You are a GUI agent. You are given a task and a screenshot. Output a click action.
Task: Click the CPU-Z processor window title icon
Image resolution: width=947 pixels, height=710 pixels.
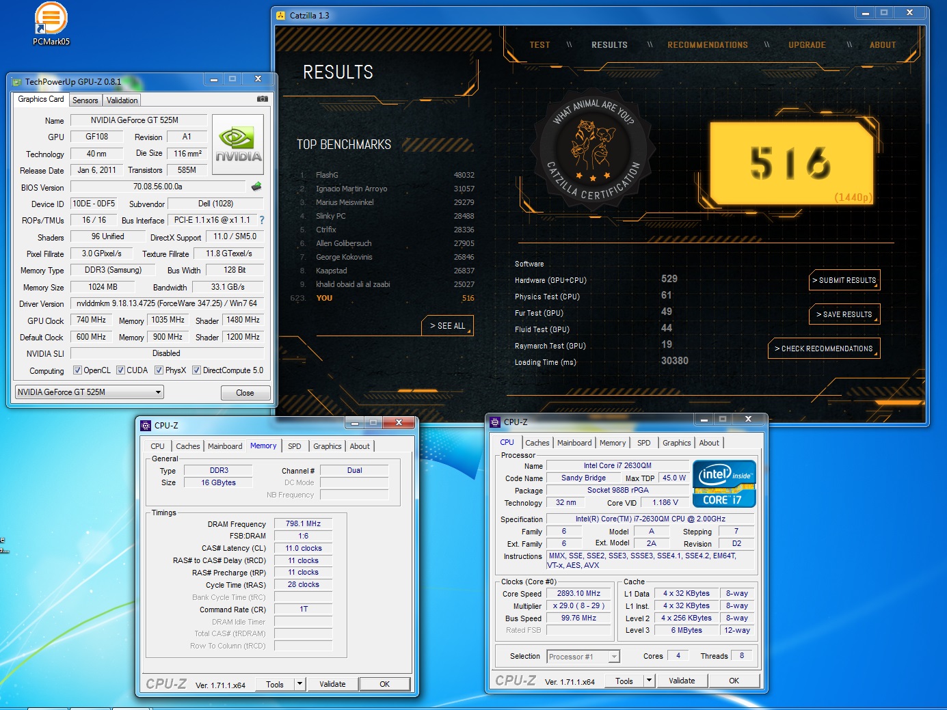(x=495, y=422)
